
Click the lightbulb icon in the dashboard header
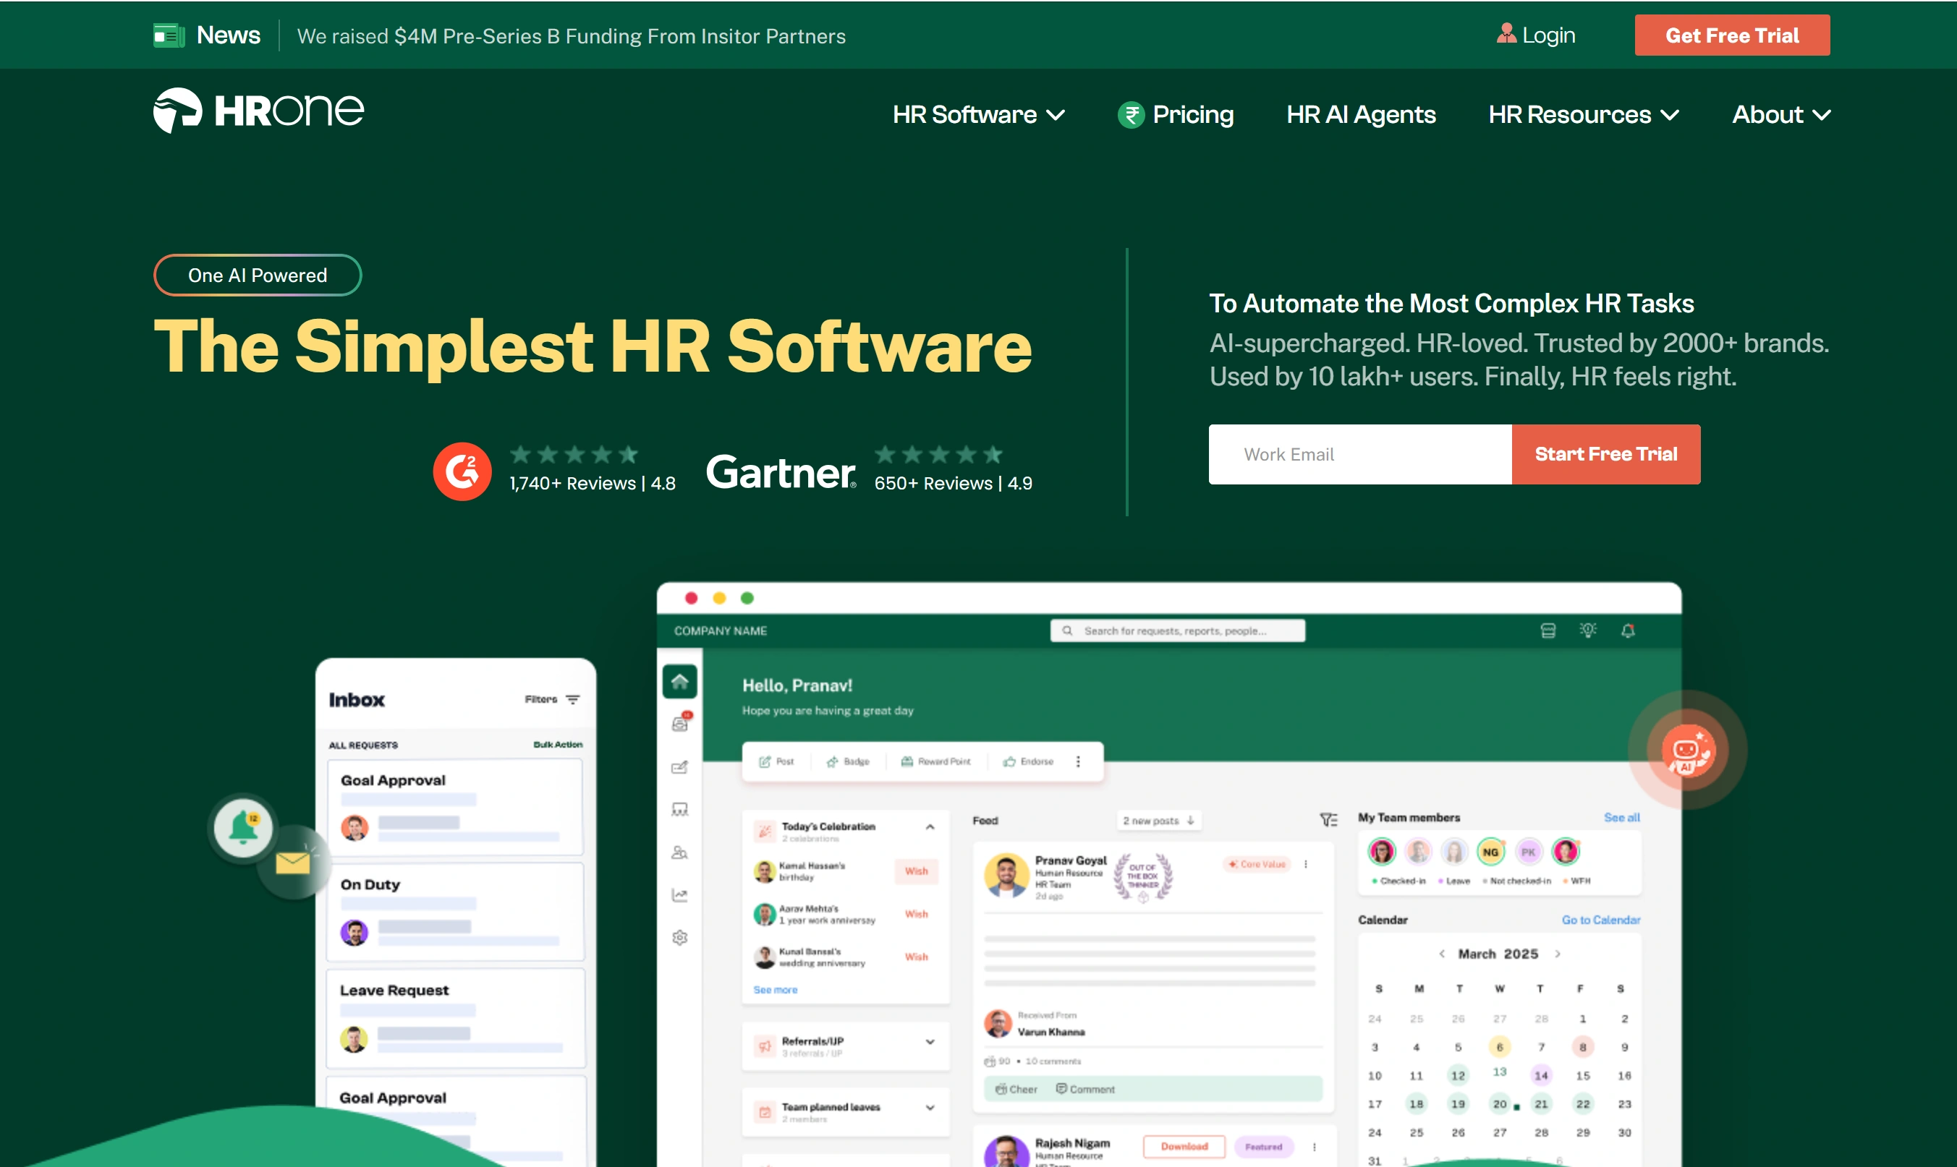coord(1588,630)
